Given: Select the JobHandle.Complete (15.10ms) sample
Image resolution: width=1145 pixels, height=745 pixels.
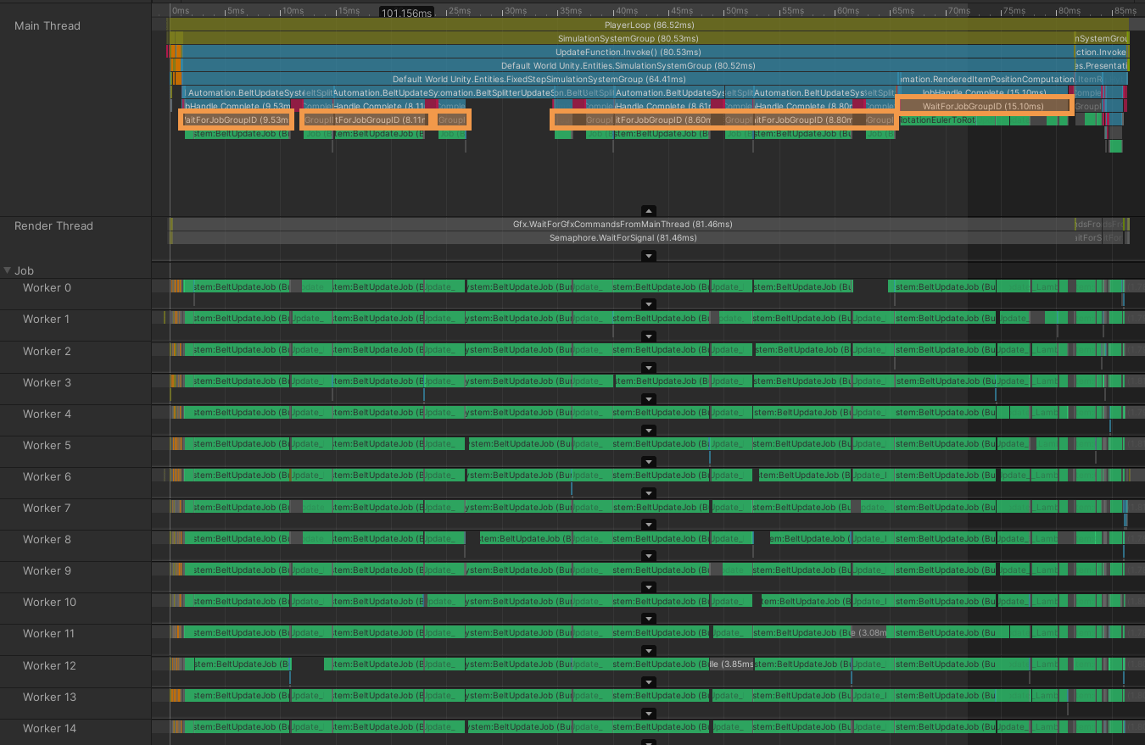Looking at the screenshot, I should pos(982,92).
